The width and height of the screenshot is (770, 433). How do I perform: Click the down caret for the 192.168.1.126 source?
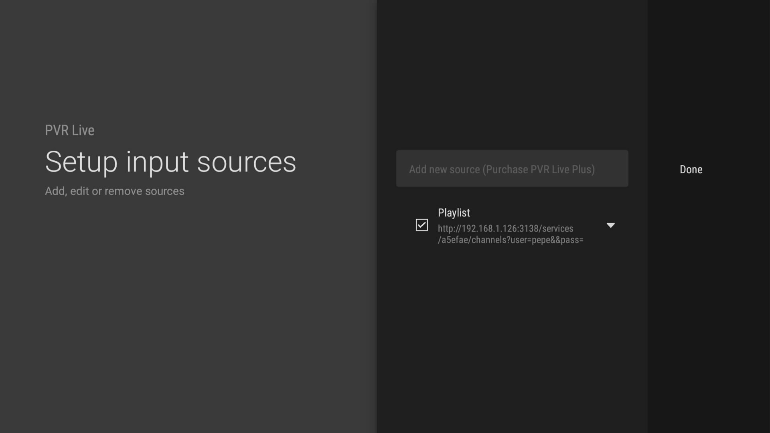click(610, 225)
